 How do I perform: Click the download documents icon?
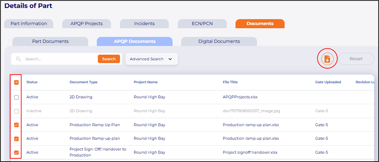coord(327,59)
